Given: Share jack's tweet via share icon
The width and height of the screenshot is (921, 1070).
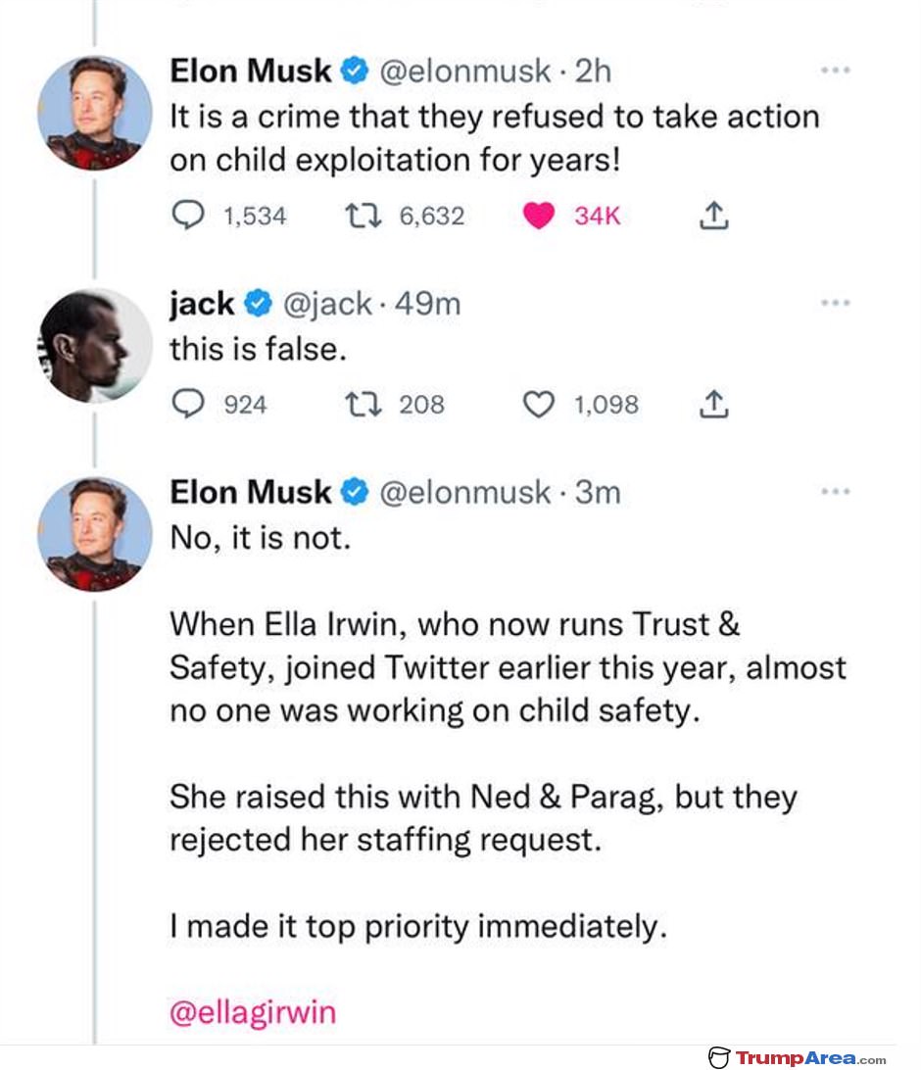Looking at the screenshot, I should coord(713,404).
